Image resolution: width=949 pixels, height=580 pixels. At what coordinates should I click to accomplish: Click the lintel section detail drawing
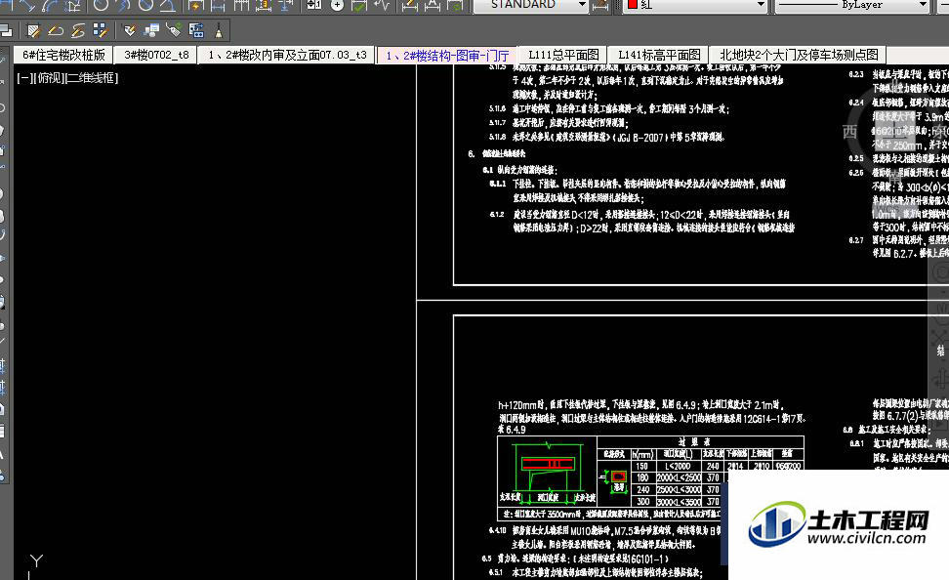(547, 474)
